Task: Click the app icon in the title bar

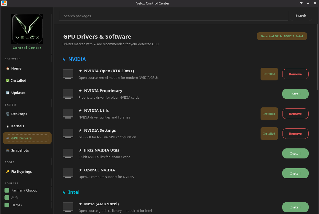Action: (x=4, y=3)
